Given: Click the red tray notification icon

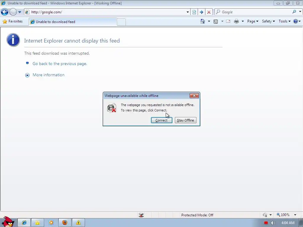Looking at the screenshot, I should pyautogui.click(x=266, y=223).
